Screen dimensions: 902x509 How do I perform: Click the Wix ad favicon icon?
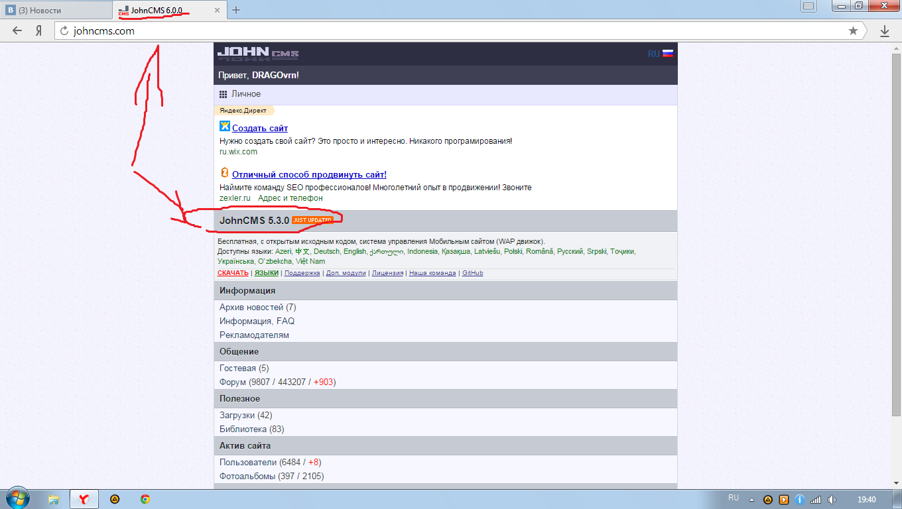coord(225,127)
